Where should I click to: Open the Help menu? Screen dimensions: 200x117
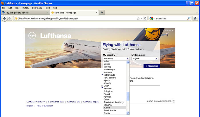(x=55, y=8)
